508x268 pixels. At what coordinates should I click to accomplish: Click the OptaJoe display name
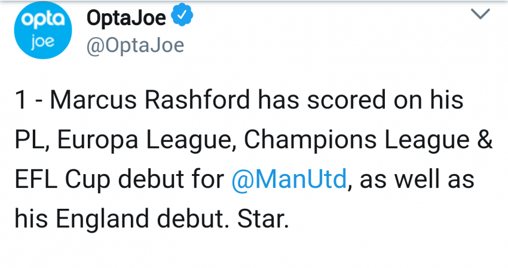pyautogui.click(x=126, y=17)
